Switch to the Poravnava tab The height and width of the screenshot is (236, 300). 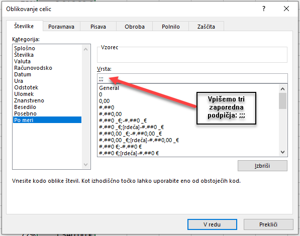(x=61, y=27)
